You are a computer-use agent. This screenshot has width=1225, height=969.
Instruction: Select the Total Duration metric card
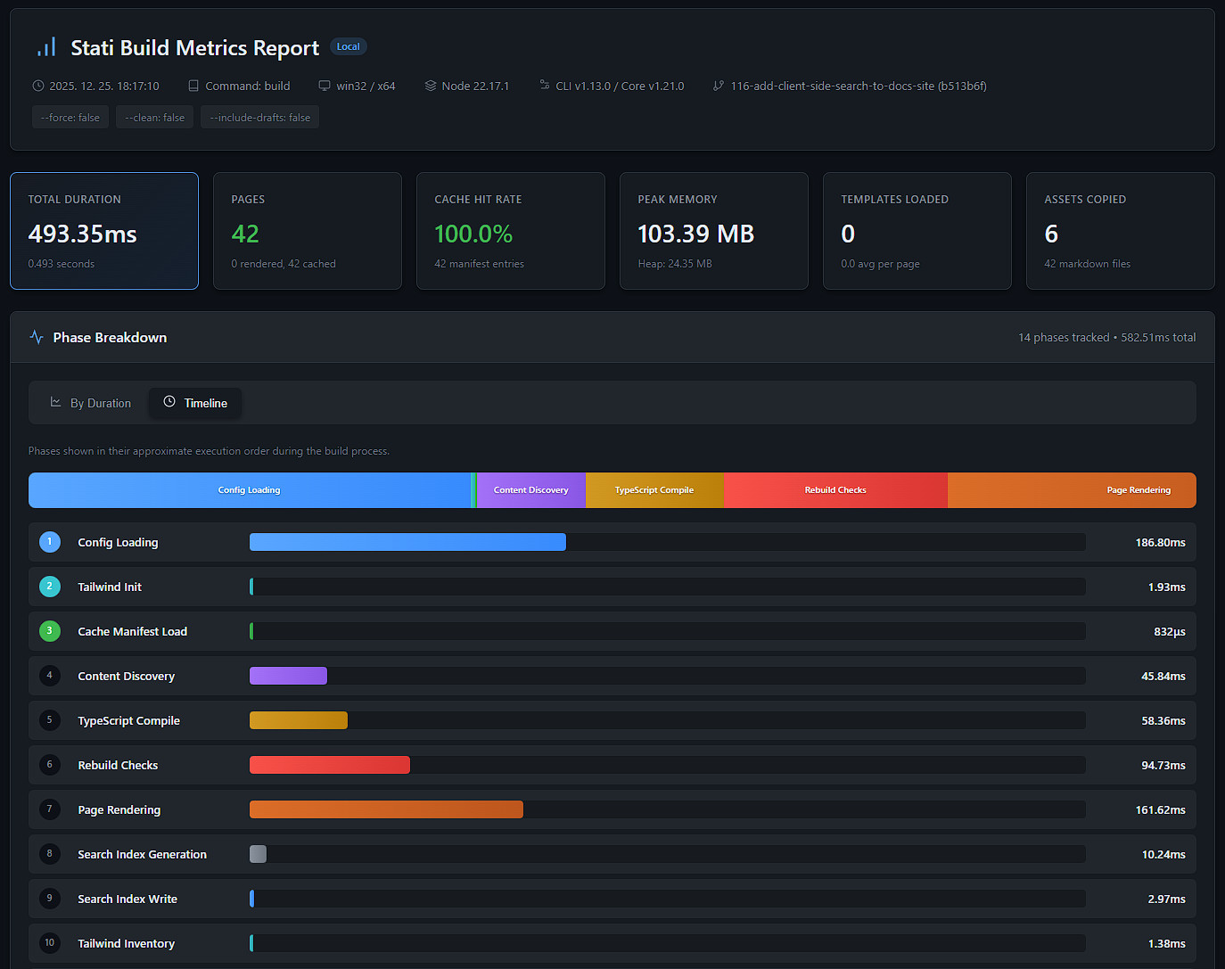pyautogui.click(x=103, y=231)
